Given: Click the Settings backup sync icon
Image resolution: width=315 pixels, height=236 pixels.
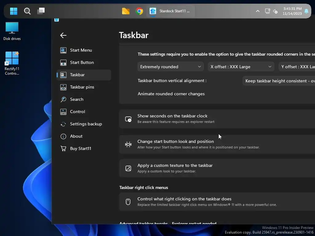Looking at the screenshot, I should pyautogui.click(x=63, y=124).
